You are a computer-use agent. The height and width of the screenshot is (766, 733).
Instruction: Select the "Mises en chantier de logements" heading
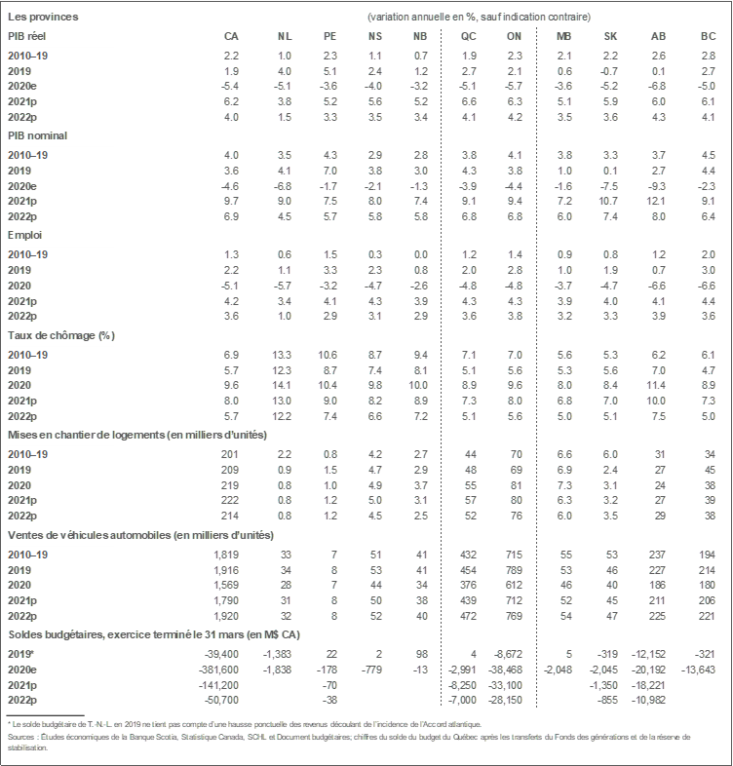136,435
